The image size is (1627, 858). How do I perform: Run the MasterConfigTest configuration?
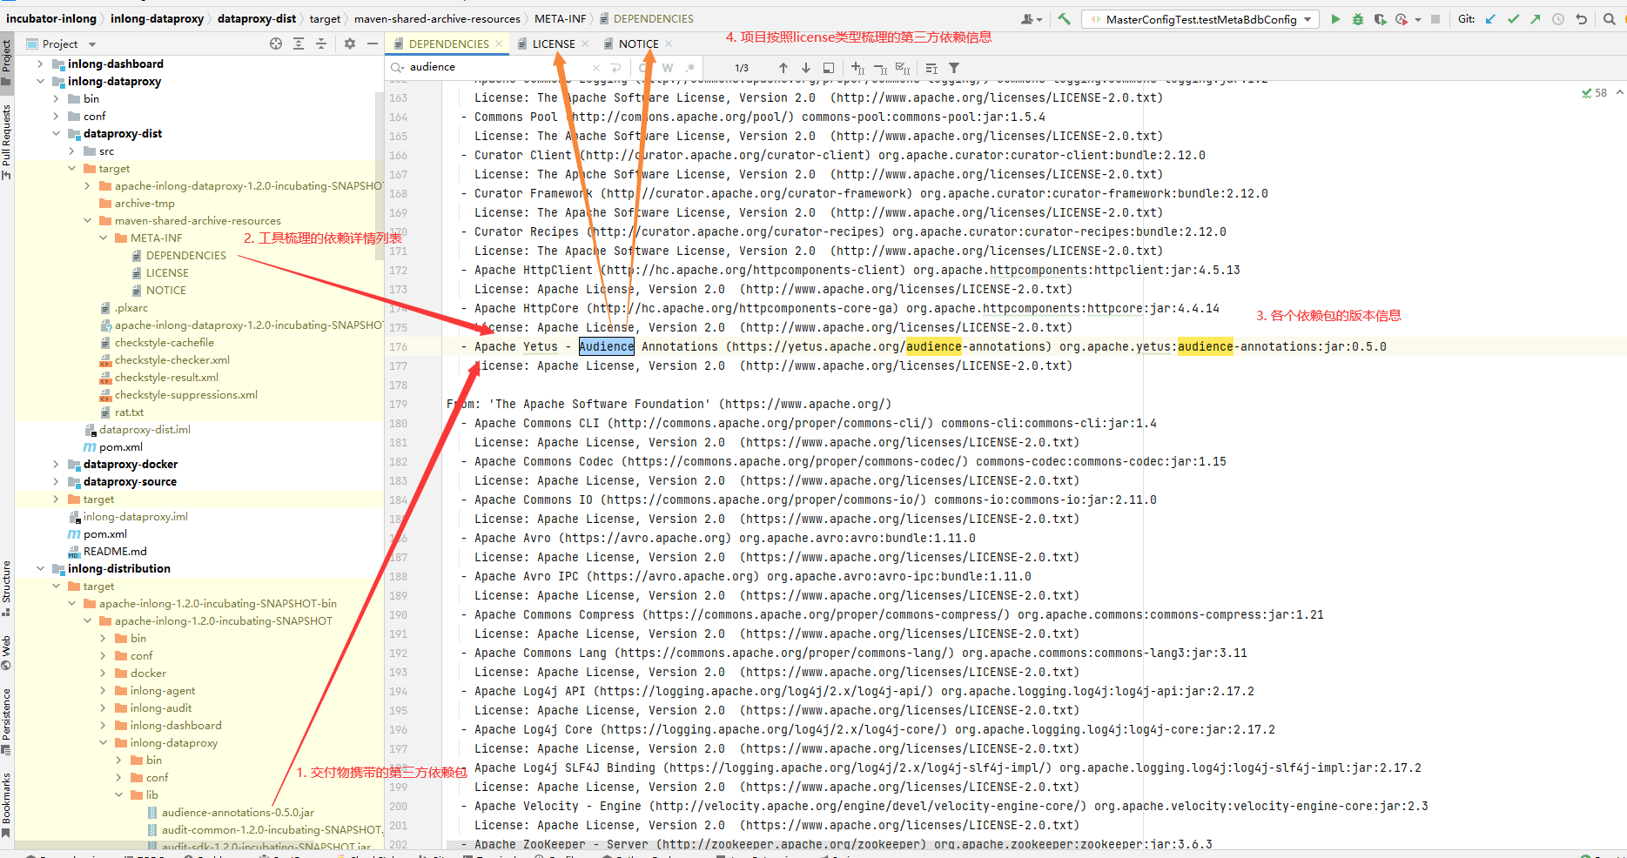tap(1335, 19)
